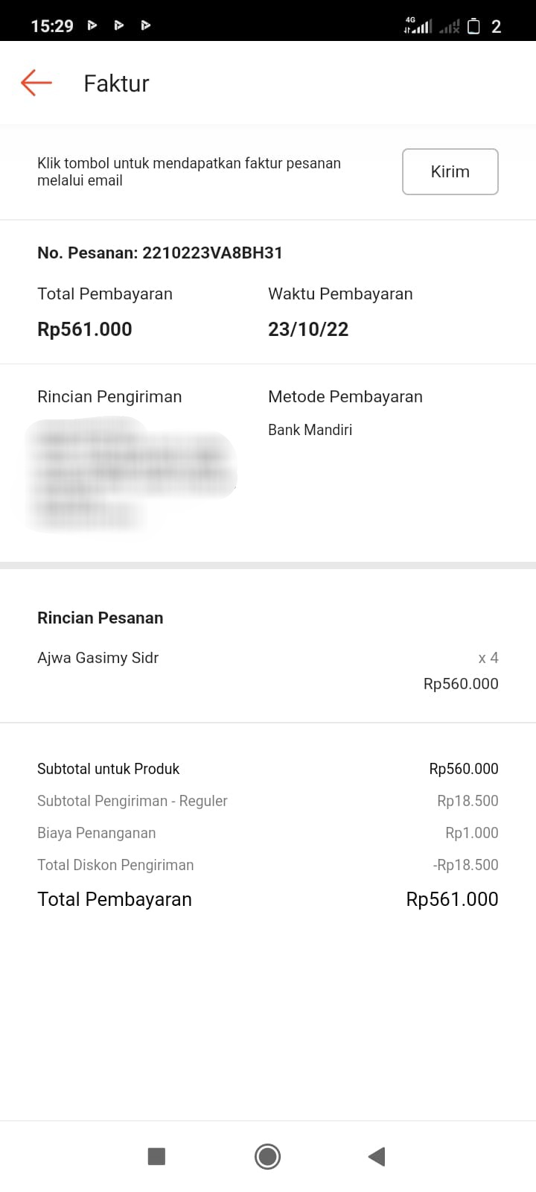The width and height of the screenshot is (536, 1192).
Task: Tap the 4G signal strength icon
Action: pyautogui.click(x=417, y=26)
